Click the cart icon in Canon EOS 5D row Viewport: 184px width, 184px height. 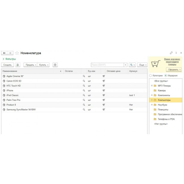(104, 81)
